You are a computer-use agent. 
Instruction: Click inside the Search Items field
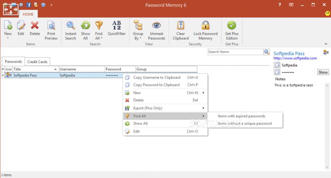(x=236, y=52)
